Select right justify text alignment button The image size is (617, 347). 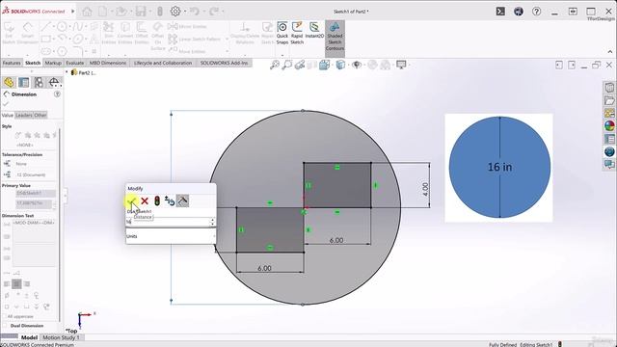click(x=27, y=283)
